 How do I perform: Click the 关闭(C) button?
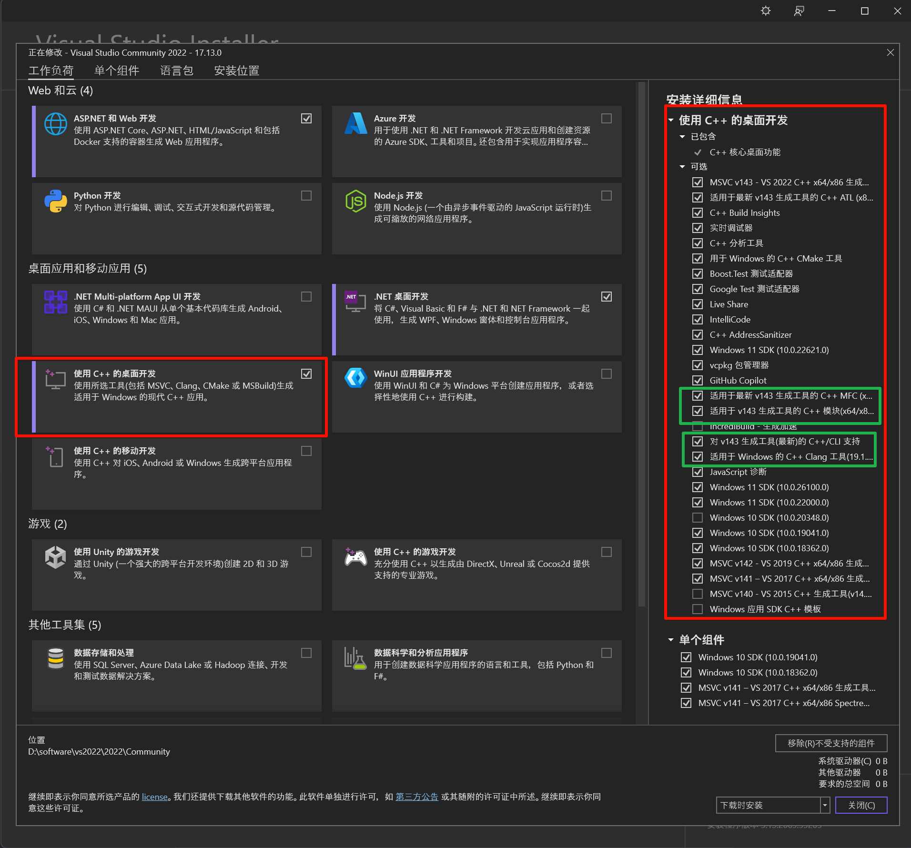pos(861,805)
